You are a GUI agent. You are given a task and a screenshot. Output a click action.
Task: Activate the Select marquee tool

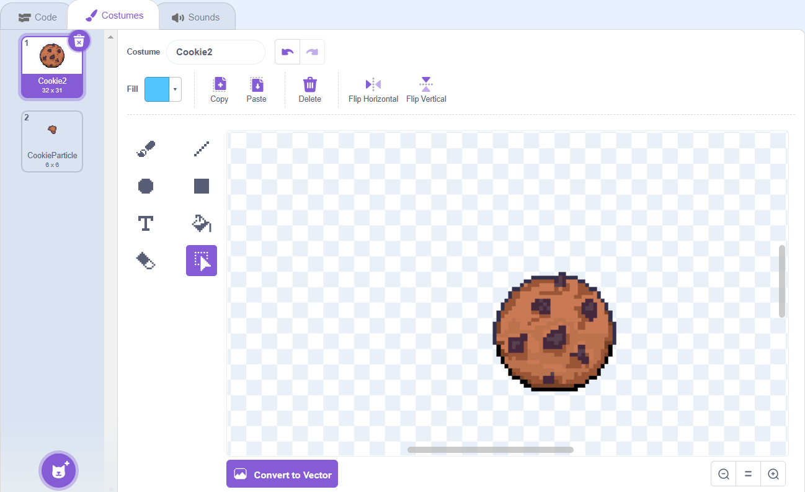tap(202, 261)
